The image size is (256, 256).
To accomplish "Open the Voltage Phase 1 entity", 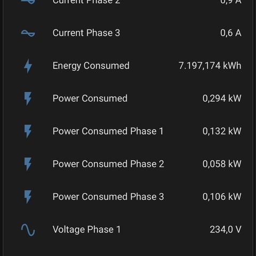I will [x=128, y=229].
